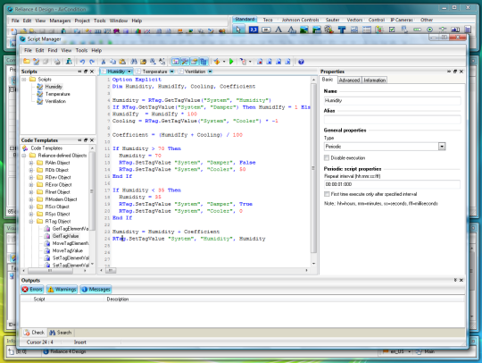Collapse Reliance-defined Objects folder node

click(24, 156)
